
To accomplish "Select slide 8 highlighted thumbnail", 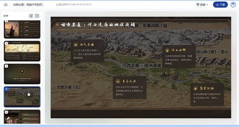I will pyautogui.click(x=22, y=97).
